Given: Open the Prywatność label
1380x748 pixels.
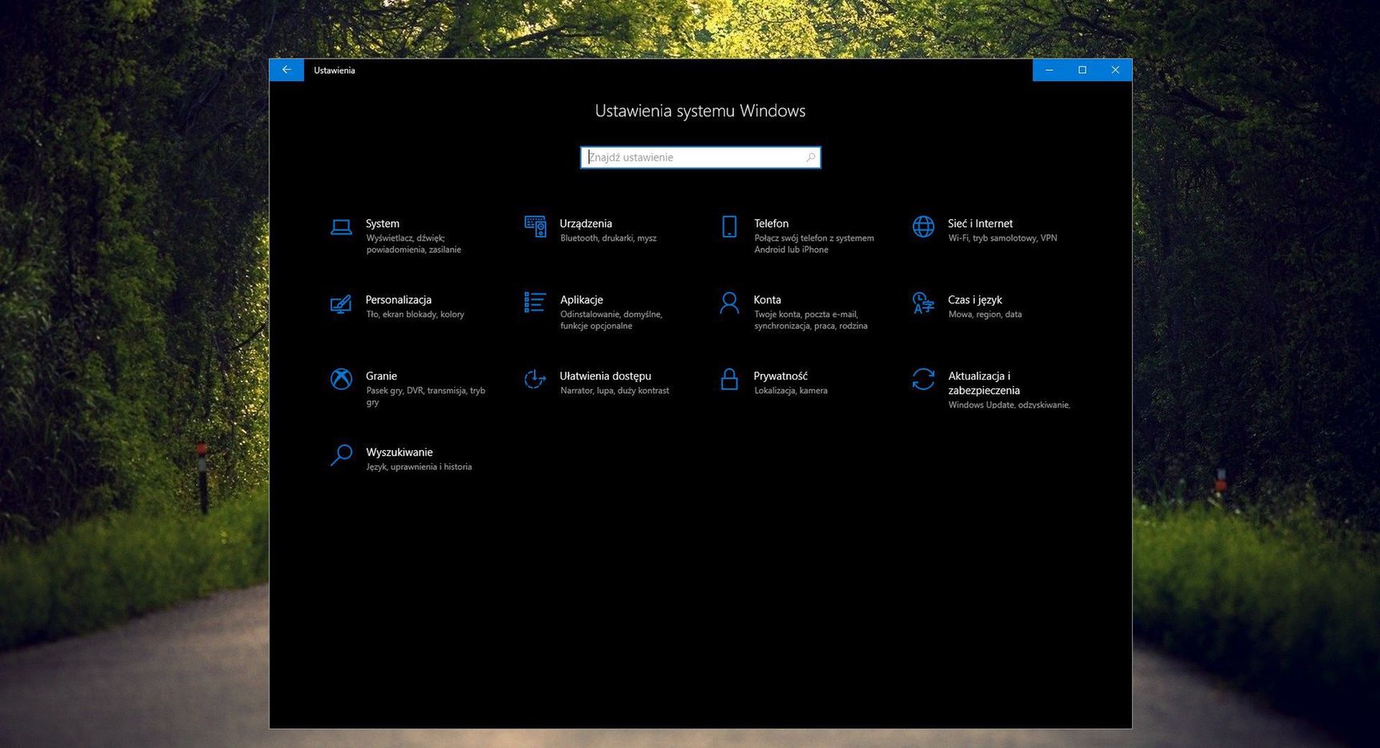Looking at the screenshot, I should pyautogui.click(x=781, y=376).
